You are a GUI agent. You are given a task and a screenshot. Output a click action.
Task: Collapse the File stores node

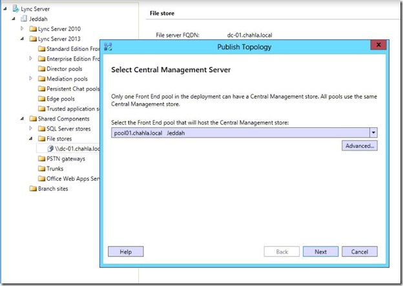(x=31, y=139)
